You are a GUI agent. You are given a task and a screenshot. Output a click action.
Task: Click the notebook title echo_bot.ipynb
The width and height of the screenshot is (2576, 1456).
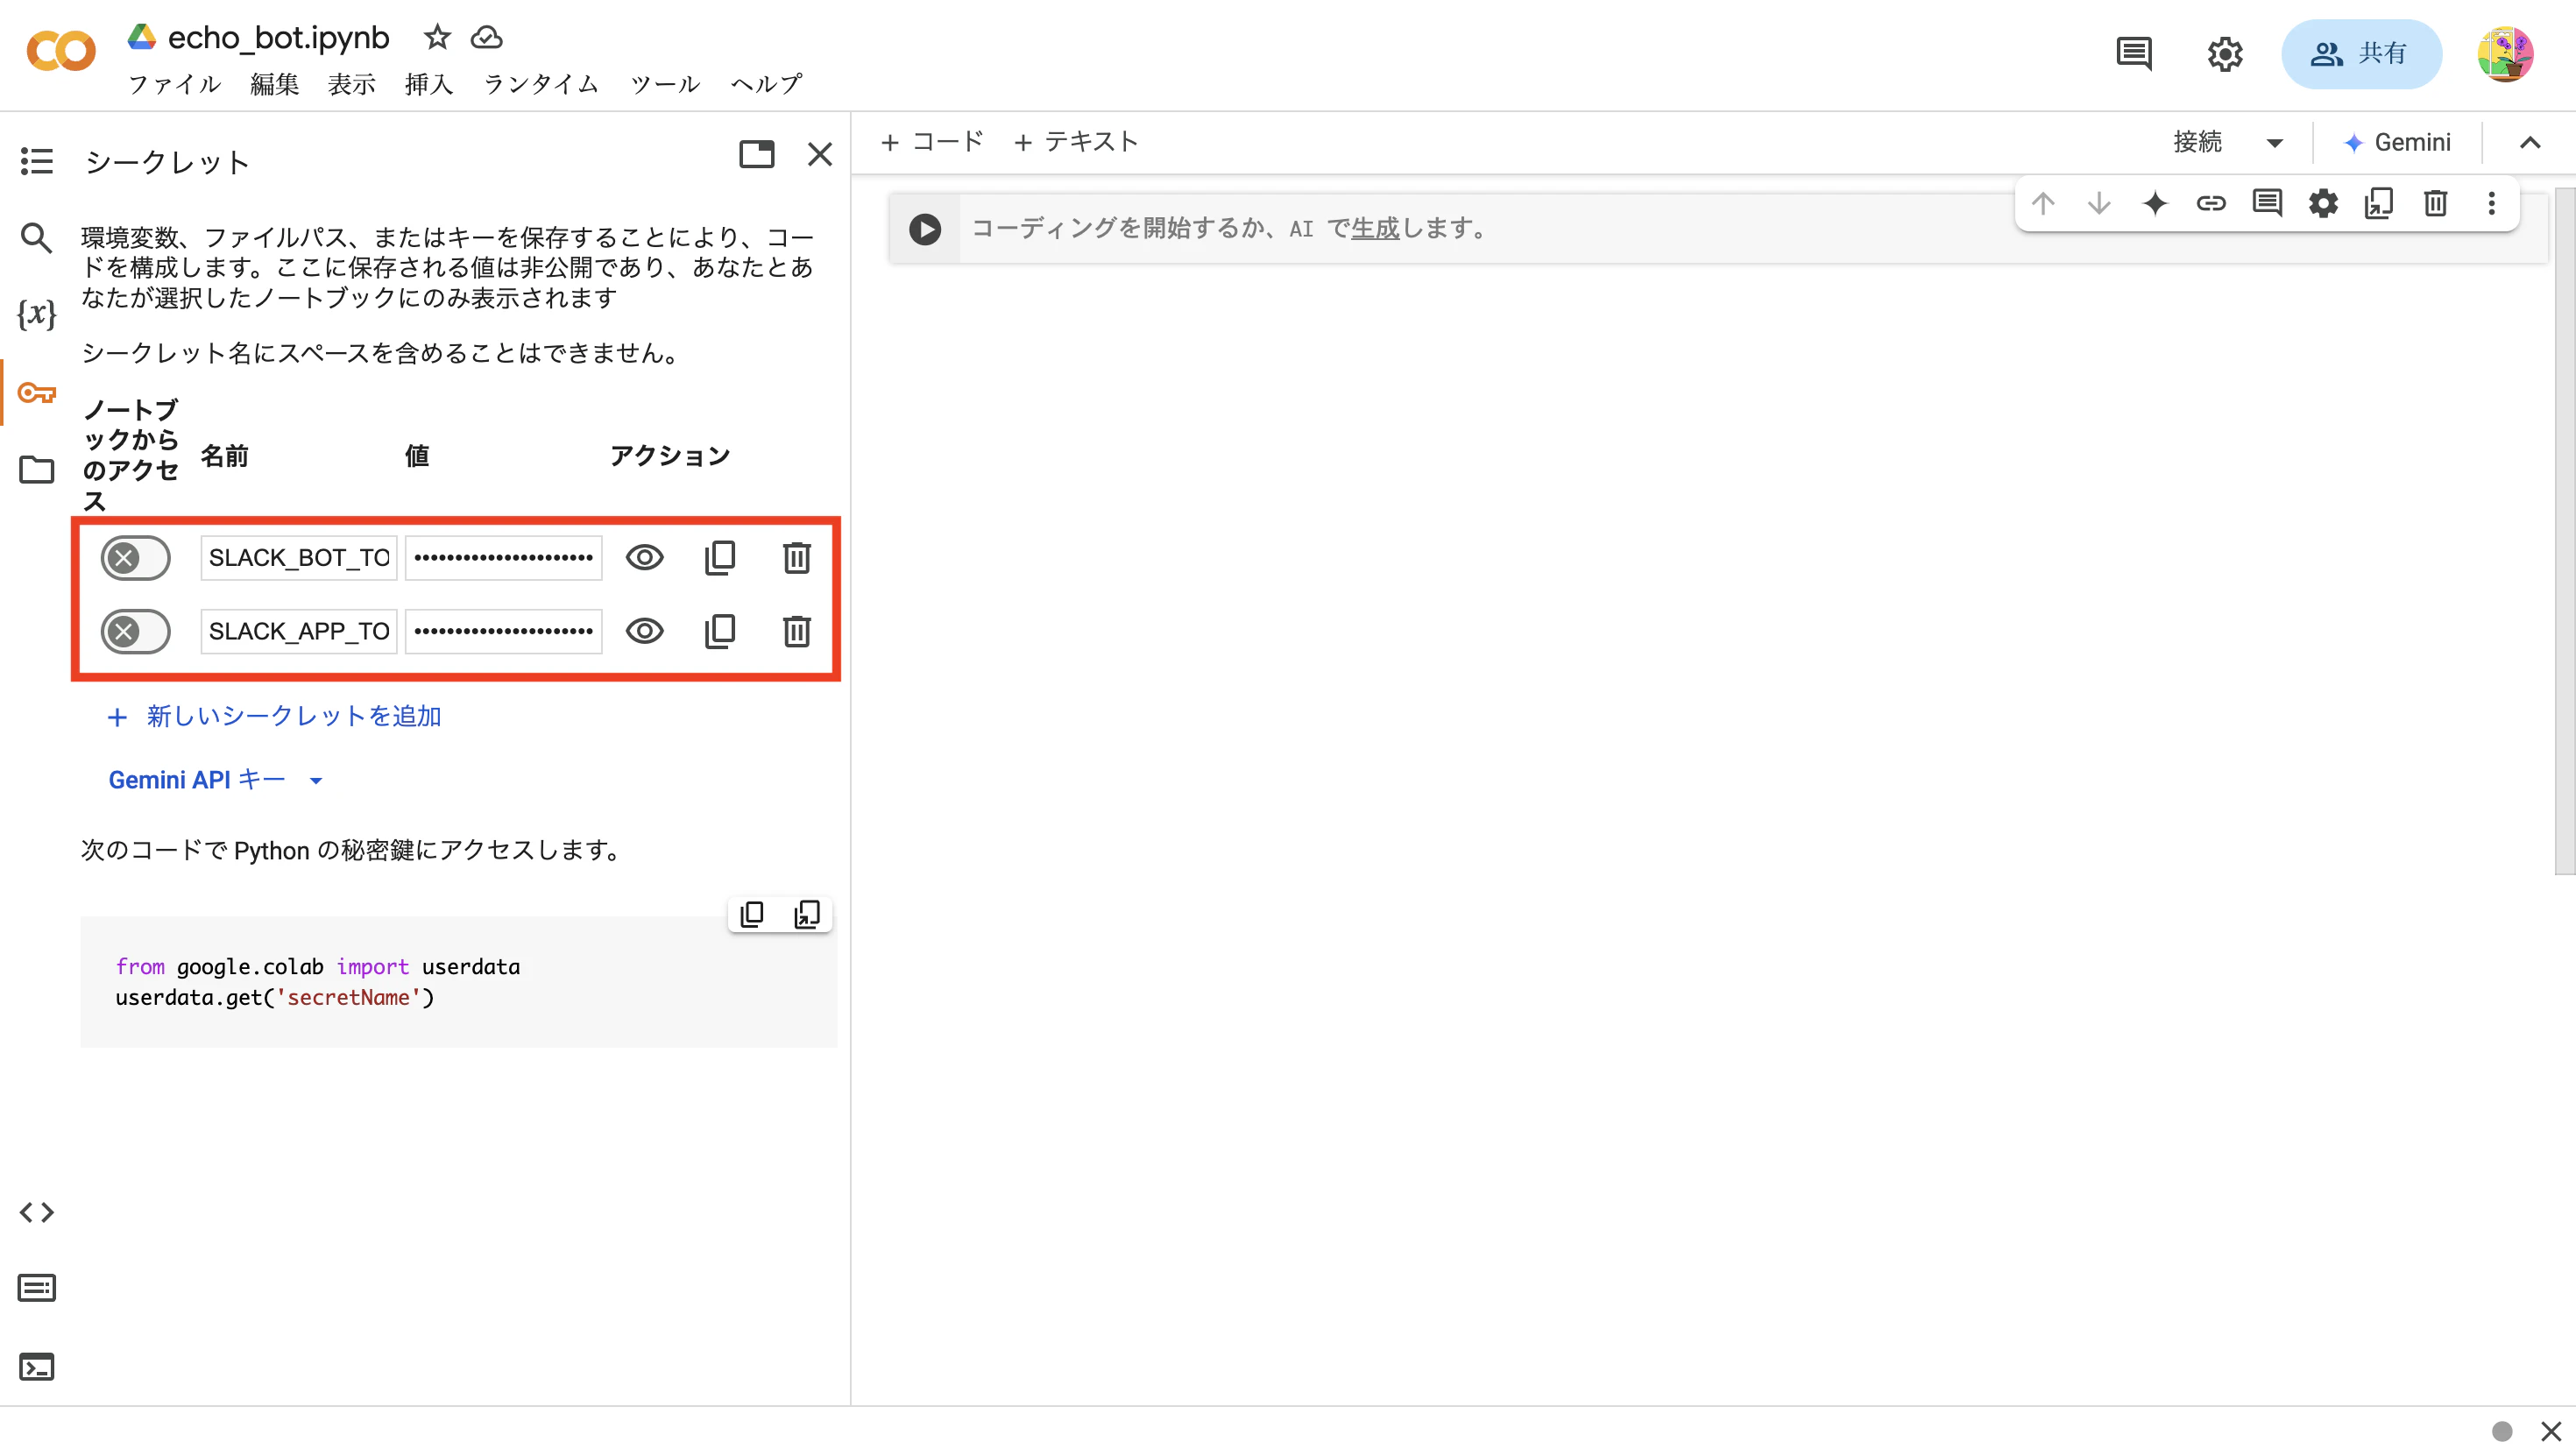(x=278, y=37)
